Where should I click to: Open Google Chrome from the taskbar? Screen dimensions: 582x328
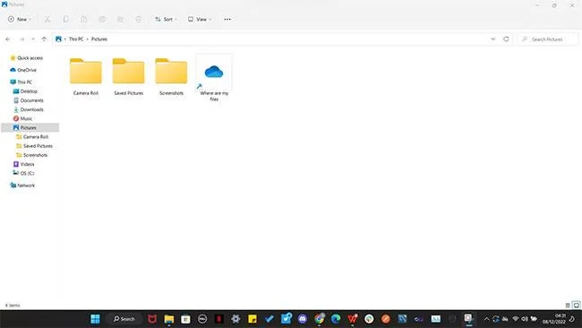[320, 319]
